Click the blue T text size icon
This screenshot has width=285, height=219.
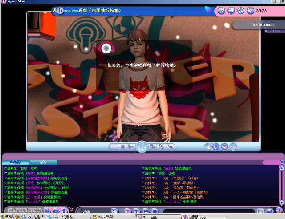[137, 211]
